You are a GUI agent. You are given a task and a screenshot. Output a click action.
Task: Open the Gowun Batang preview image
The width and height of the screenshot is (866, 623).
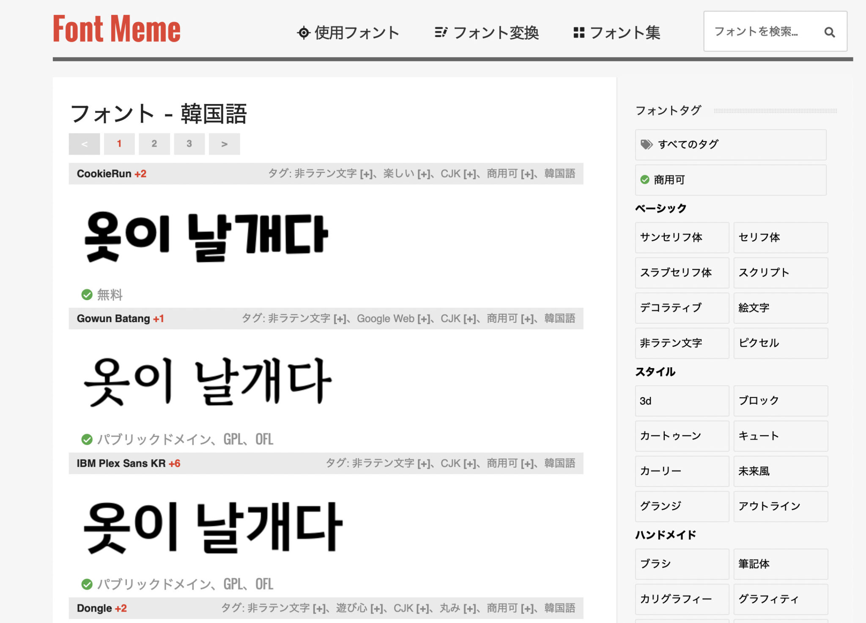point(207,382)
